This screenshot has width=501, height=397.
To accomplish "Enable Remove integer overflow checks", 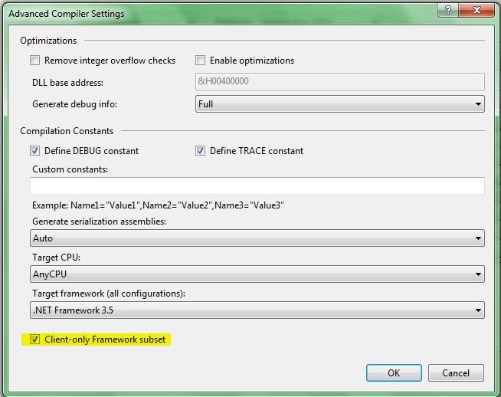I will click(x=34, y=61).
